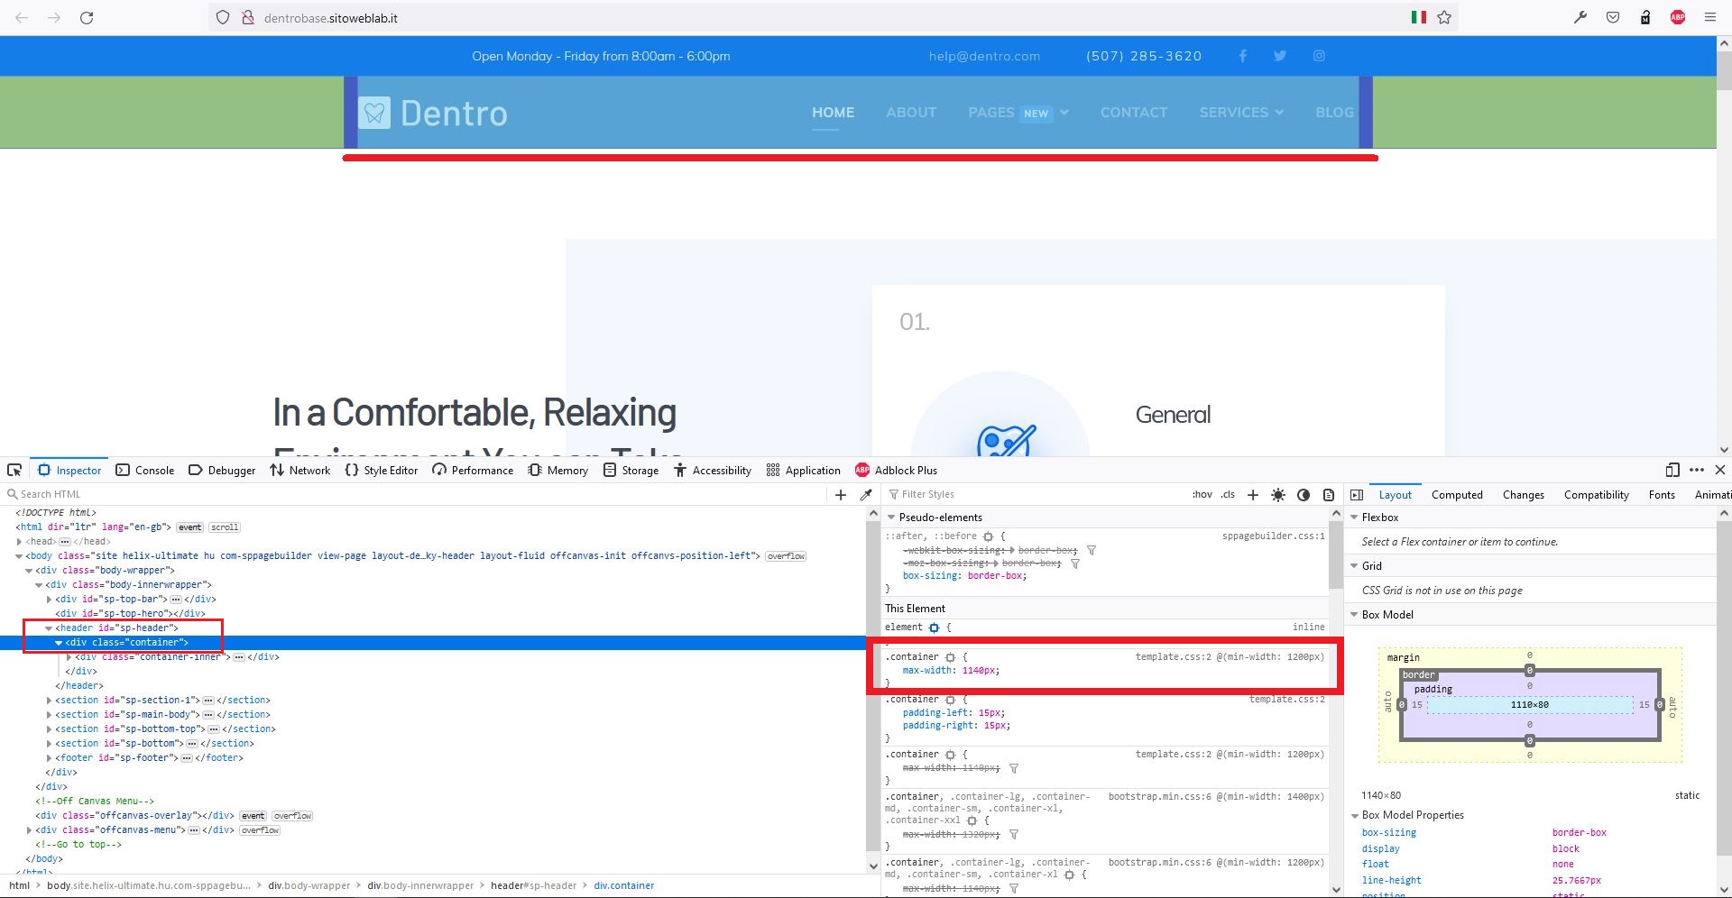This screenshot has height=898, width=1732.
Task: Collapse the Box Model section
Action: 1354,615
